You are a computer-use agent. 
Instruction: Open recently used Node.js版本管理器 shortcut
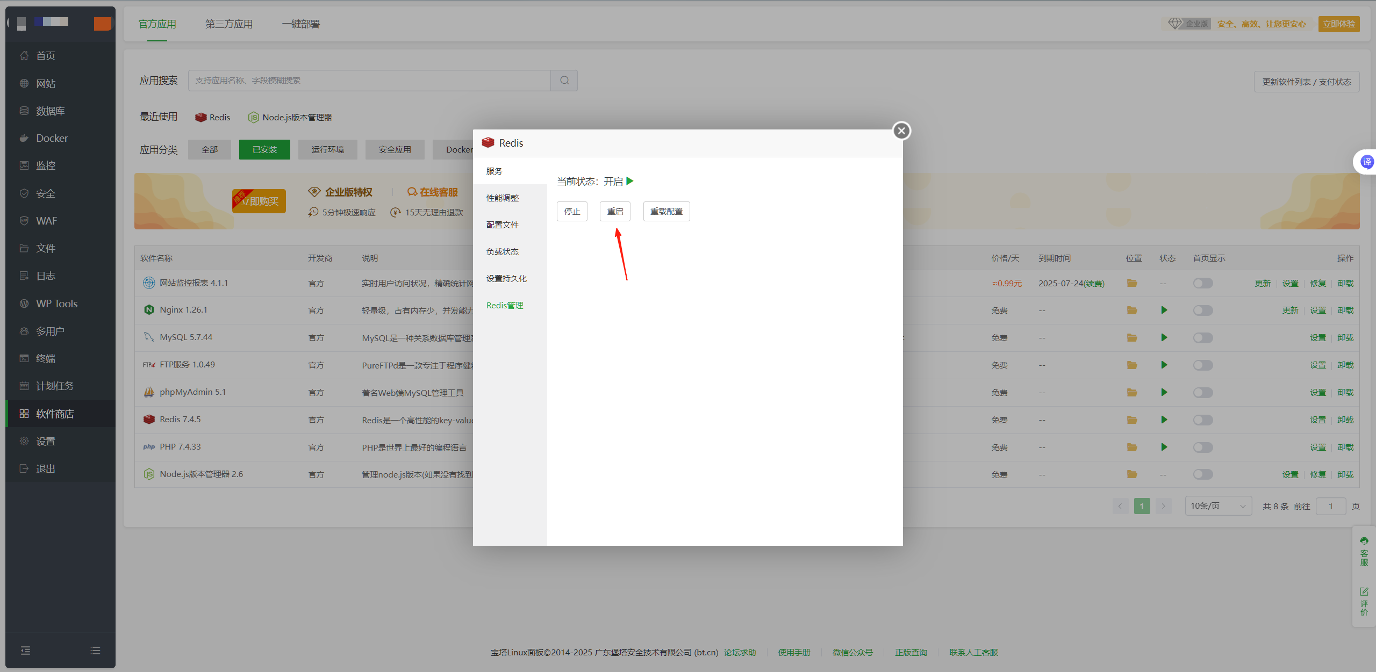pos(290,117)
